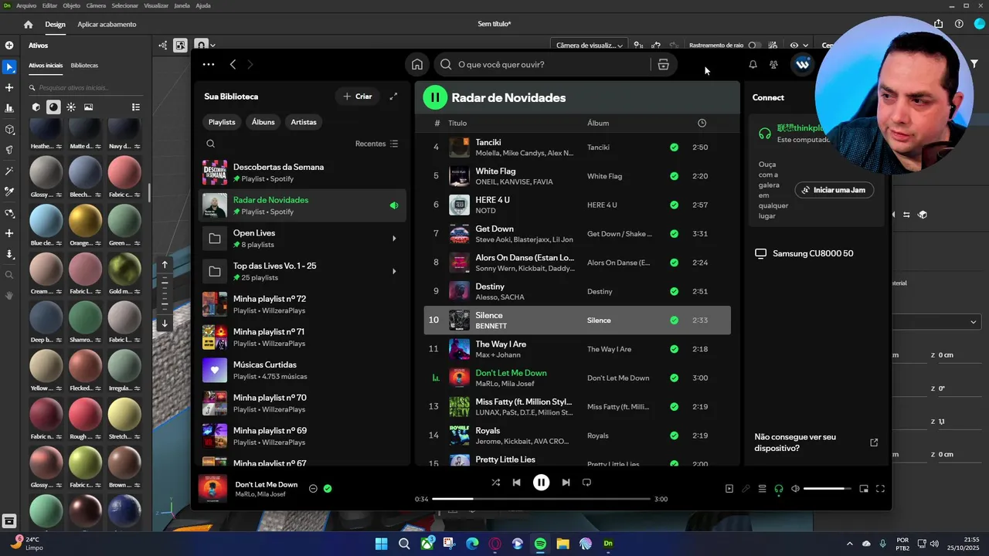This screenshot has height=556, width=989.
Task: Open Spotify notifications bell
Action: [x=753, y=65]
